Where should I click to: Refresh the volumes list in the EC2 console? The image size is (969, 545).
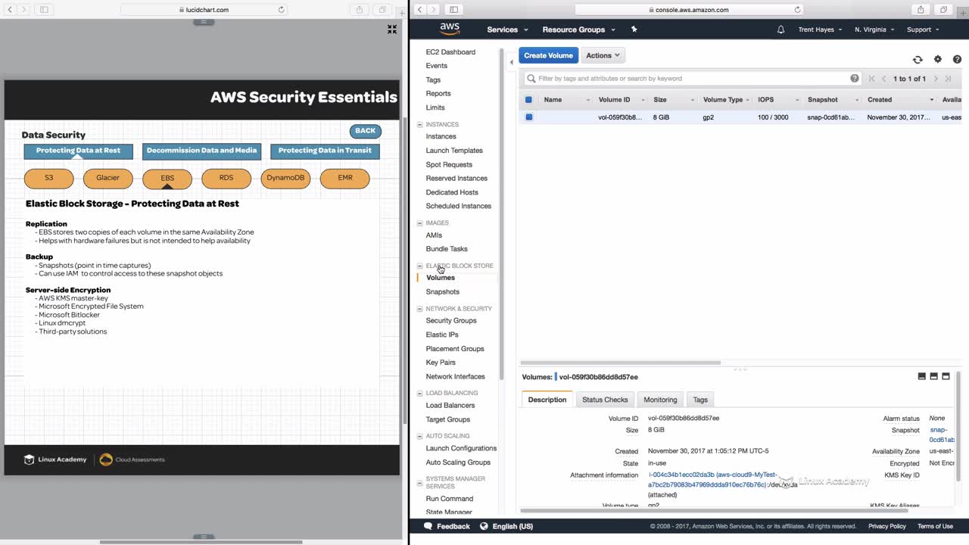point(918,59)
